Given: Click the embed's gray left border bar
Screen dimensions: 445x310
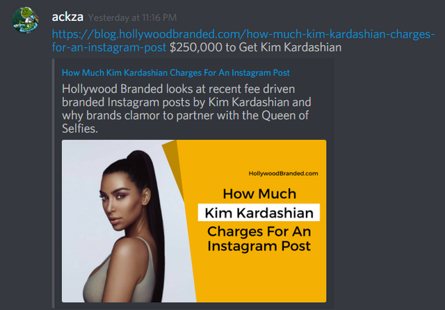Looking at the screenshot, I should point(53,183).
